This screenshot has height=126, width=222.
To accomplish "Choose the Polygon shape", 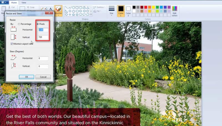I will pos(84,7).
